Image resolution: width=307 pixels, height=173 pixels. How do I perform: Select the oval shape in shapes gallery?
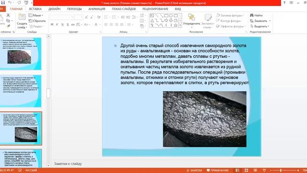tap(171, 16)
